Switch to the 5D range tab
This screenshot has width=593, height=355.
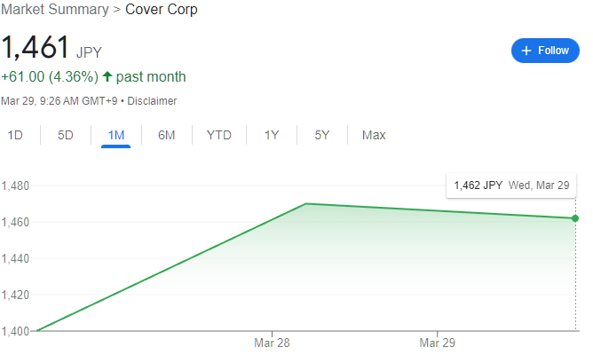[x=66, y=135]
